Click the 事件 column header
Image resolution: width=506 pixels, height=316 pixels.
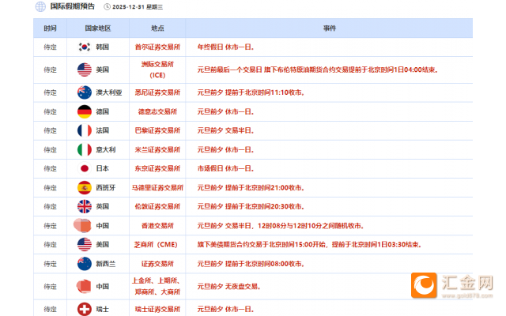click(330, 28)
